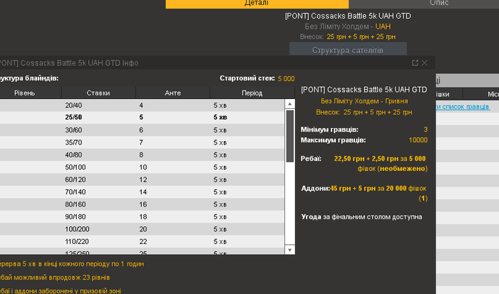Click the rebuy allowed 23 levels note
Image resolution: width=499 pixels, height=294 pixels.
55,278
